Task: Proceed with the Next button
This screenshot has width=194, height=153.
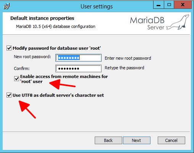Action: pos(137,140)
